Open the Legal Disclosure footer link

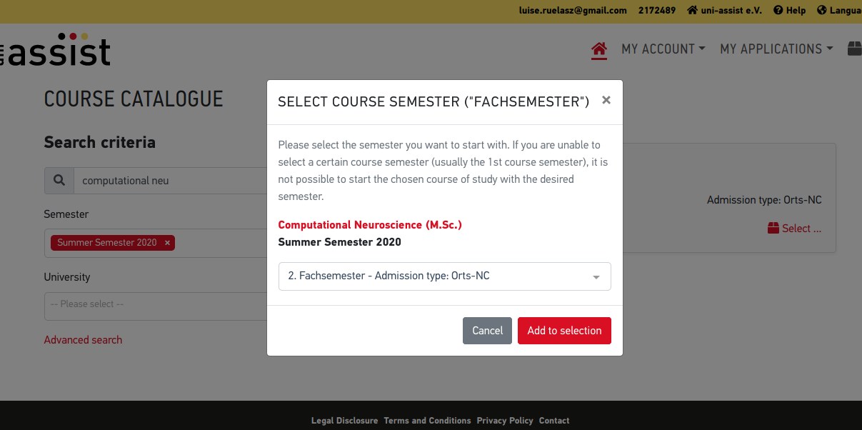point(344,421)
